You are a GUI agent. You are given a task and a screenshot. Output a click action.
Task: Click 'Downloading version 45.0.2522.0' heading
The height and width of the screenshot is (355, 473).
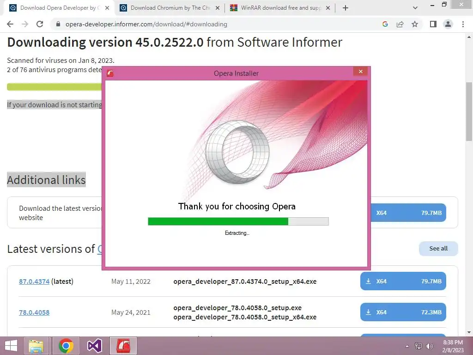[x=105, y=42]
